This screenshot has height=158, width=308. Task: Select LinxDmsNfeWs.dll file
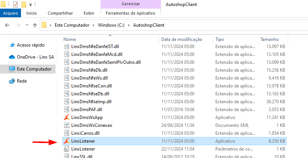pos(89,78)
